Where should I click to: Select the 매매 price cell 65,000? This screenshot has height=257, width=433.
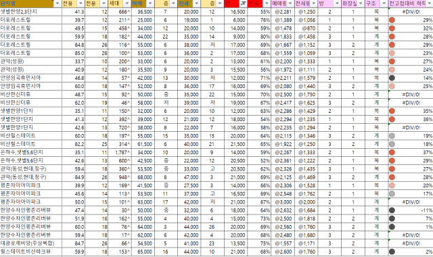click(x=143, y=252)
